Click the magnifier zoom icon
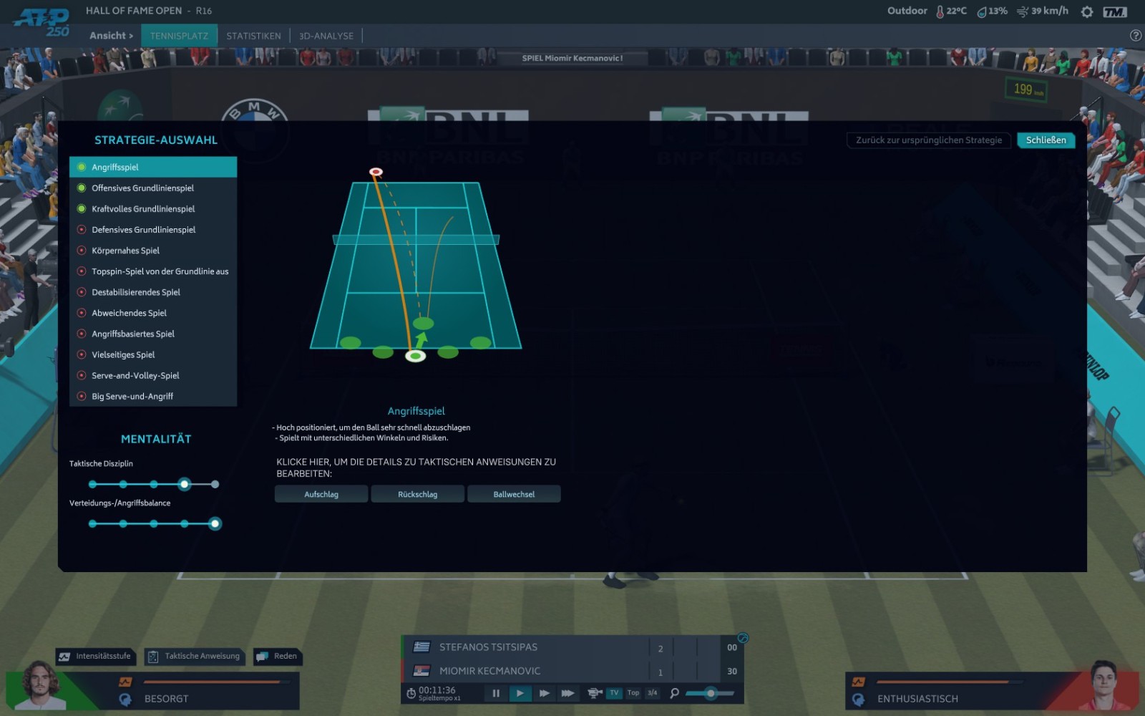Image resolution: width=1145 pixels, height=716 pixels. coord(674,693)
